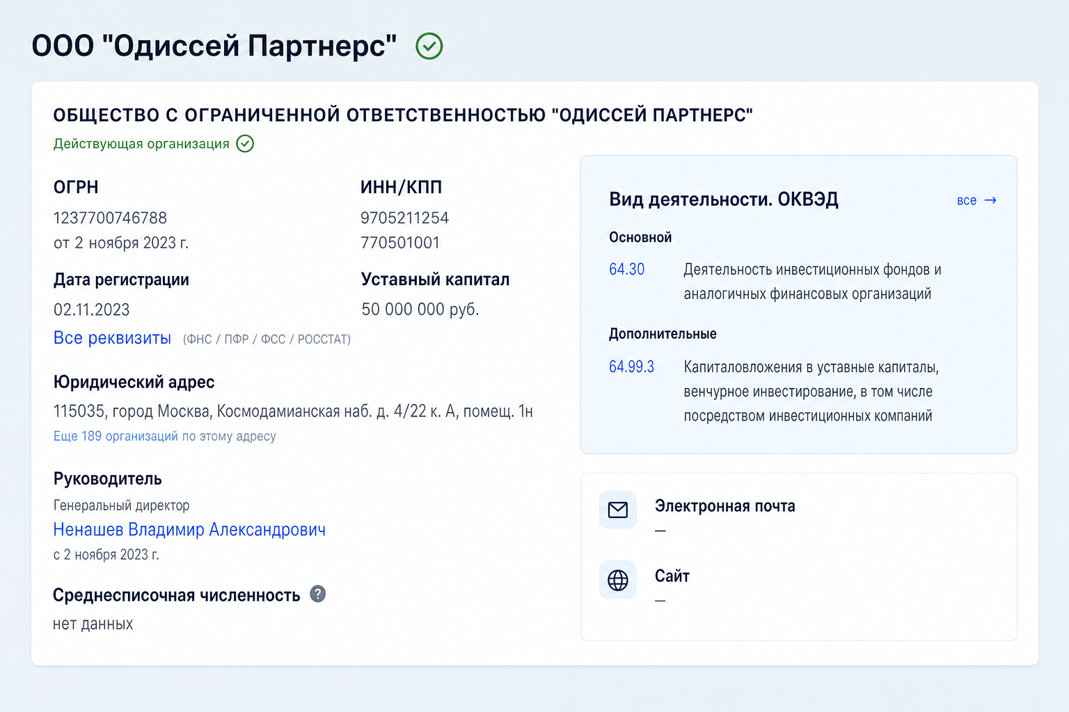This screenshot has height=712, width=1069.
Task: Click the full company name heading
Action: point(403,115)
